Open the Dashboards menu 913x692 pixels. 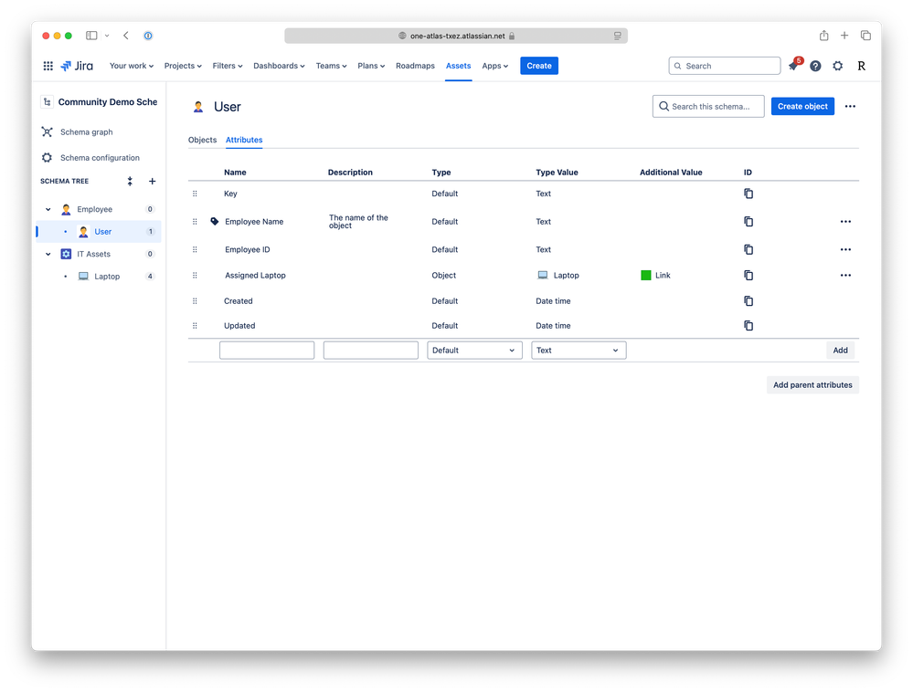pyautogui.click(x=279, y=66)
